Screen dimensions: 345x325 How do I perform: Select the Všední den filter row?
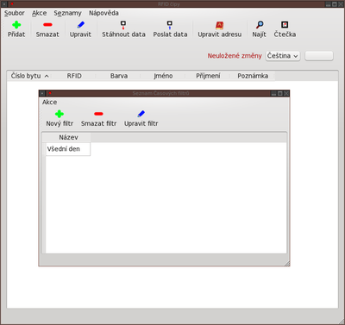point(68,149)
